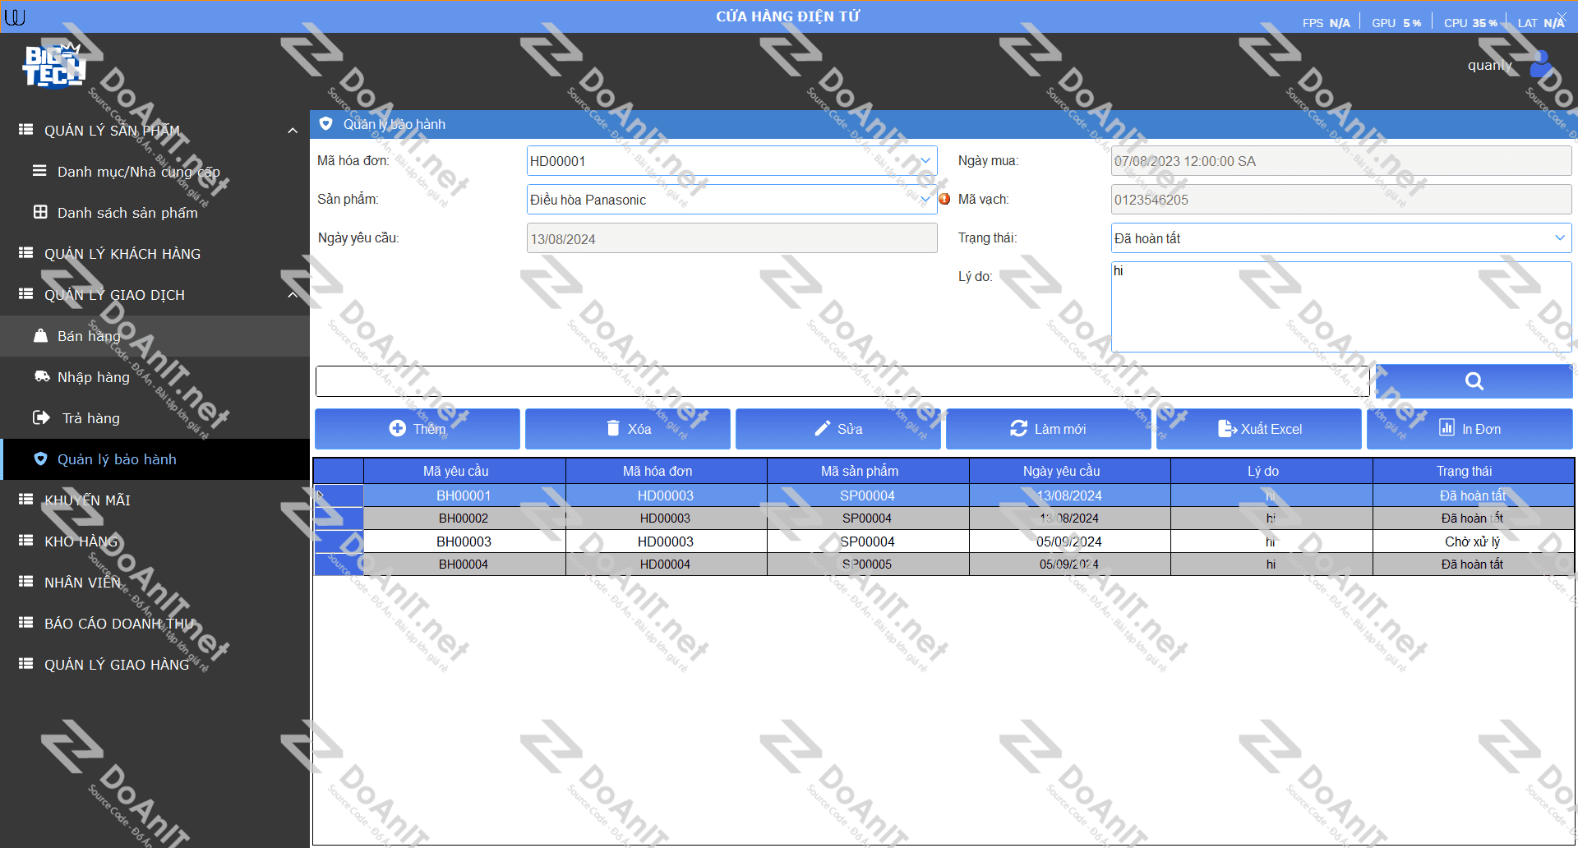This screenshot has width=1578, height=848.
Task: Open the Trạng thái dropdown
Action: pos(1559,238)
